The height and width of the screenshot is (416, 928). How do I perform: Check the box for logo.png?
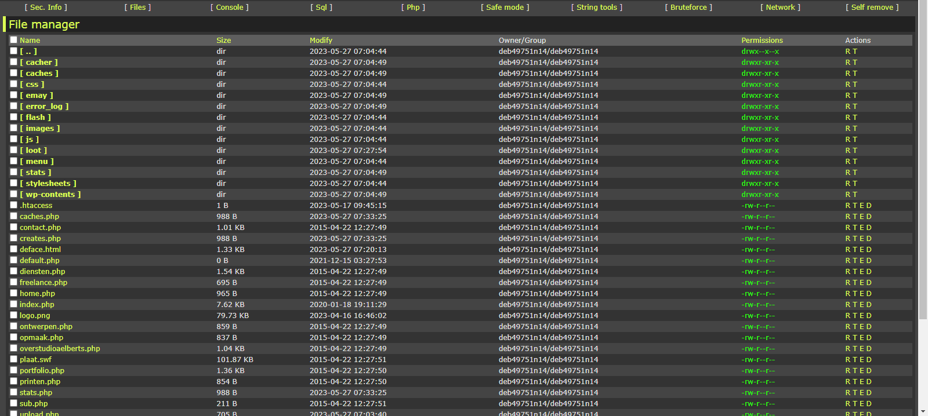pos(13,315)
